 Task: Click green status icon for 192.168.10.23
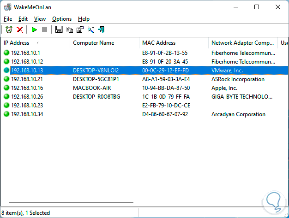(x=6, y=105)
